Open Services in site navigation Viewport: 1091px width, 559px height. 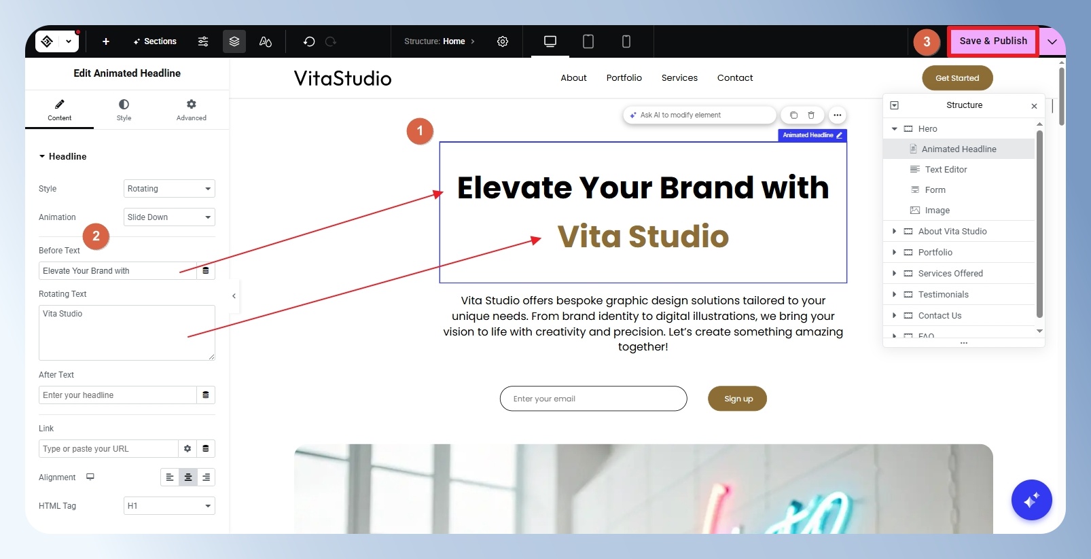[x=679, y=78]
